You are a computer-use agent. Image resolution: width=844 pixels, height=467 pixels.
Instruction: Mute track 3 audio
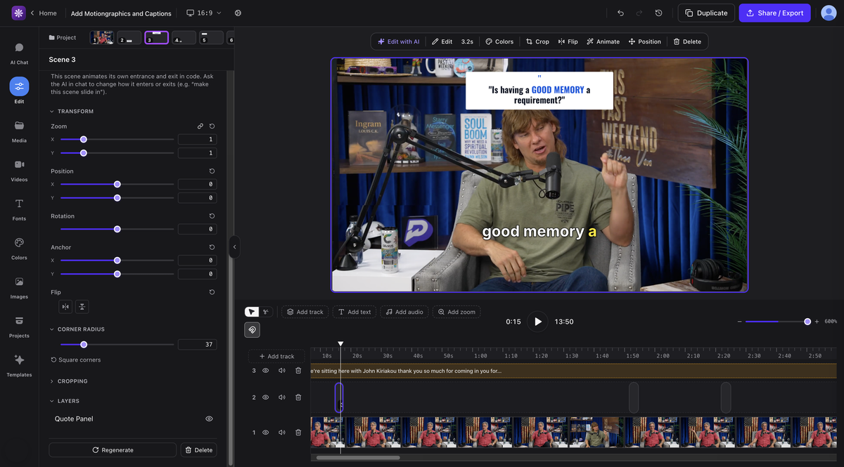282,371
